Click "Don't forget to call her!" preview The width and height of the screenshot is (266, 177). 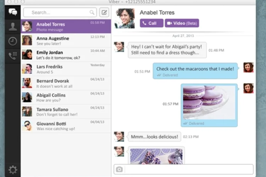point(57,114)
